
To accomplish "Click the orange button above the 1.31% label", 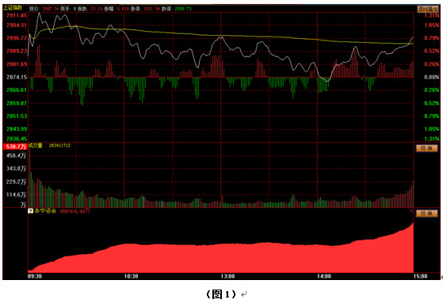I will coord(428,9).
